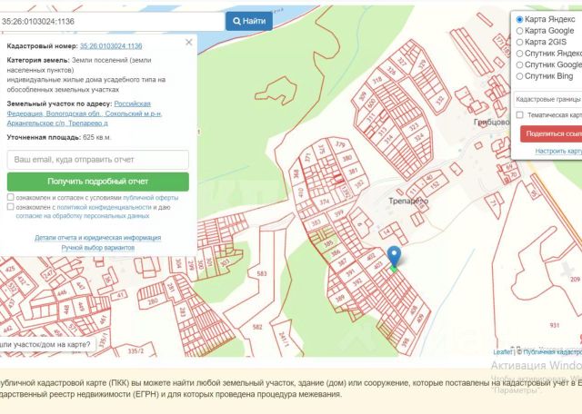Select the Карта Яндекс radio option
This screenshot has width=582, height=414.
pos(519,19)
